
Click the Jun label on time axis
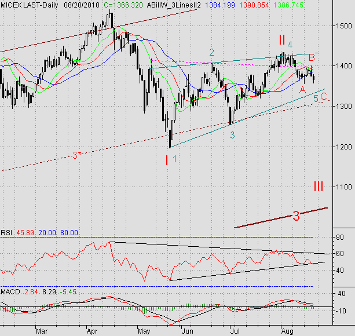(x=187, y=331)
